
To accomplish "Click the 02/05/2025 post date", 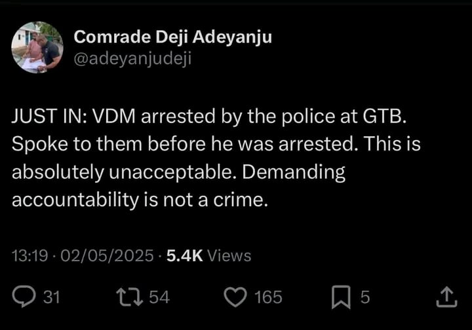I will (x=108, y=255).
